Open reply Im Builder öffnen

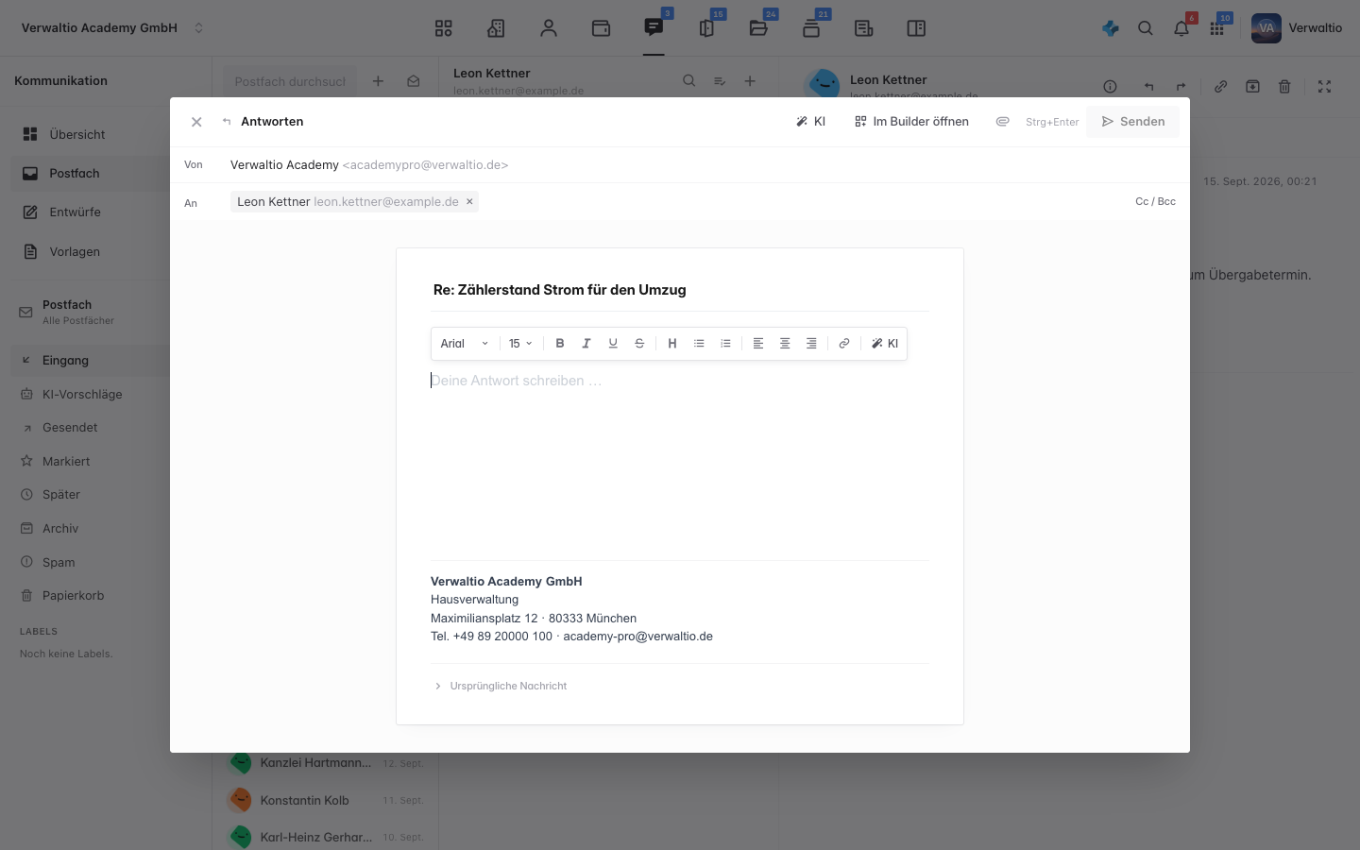911,122
